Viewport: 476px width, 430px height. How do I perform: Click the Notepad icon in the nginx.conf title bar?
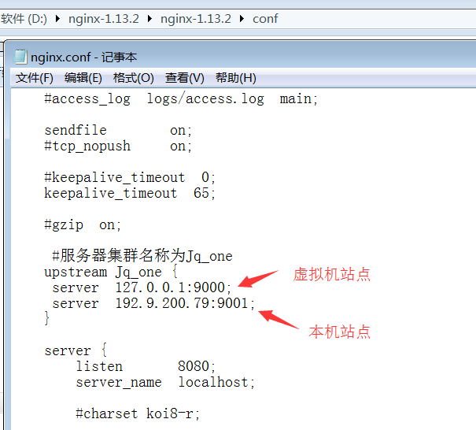point(20,57)
